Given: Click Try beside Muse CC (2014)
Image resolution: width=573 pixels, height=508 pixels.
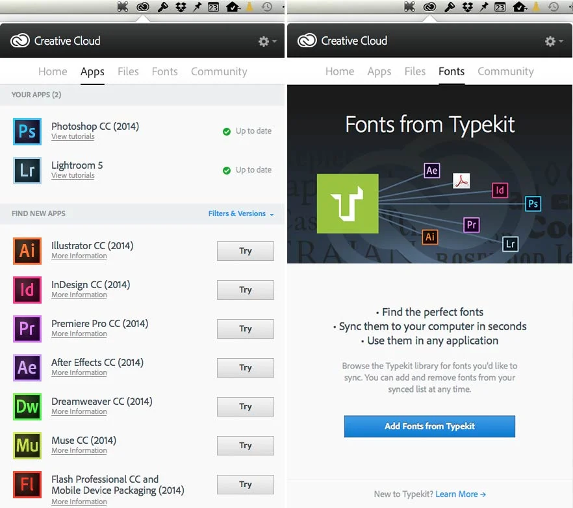Looking at the screenshot, I should (245, 446).
